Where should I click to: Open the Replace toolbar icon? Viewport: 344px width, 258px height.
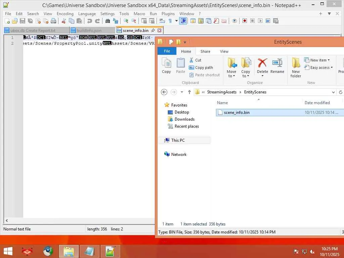point(116,21)
